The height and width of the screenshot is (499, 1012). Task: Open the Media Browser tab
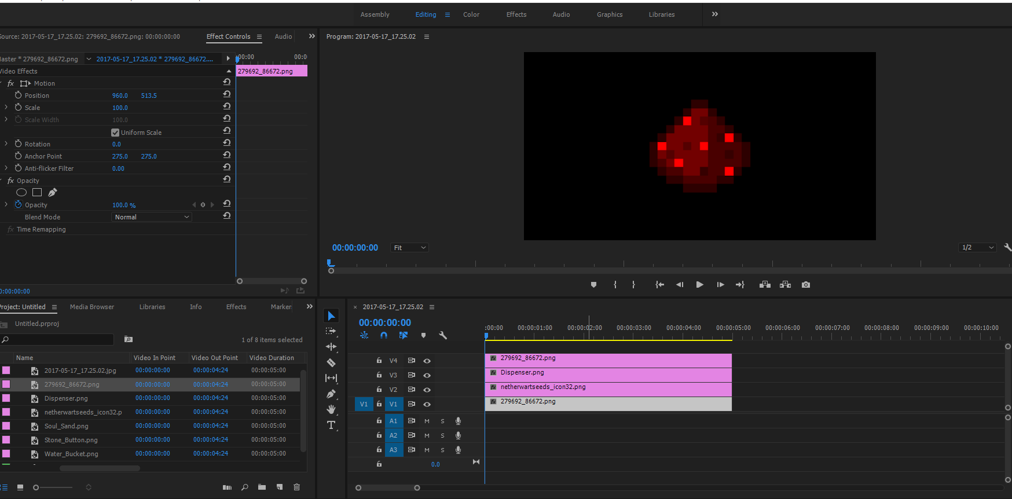(x=92, y=307)
